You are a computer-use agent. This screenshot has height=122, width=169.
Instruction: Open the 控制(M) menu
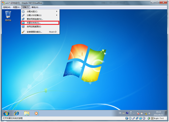pyautogui.click(x=7, y=7)
